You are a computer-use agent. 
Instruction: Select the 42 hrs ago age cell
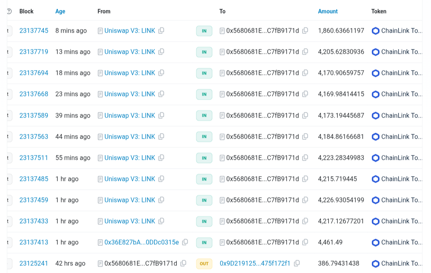pos(70,263)
